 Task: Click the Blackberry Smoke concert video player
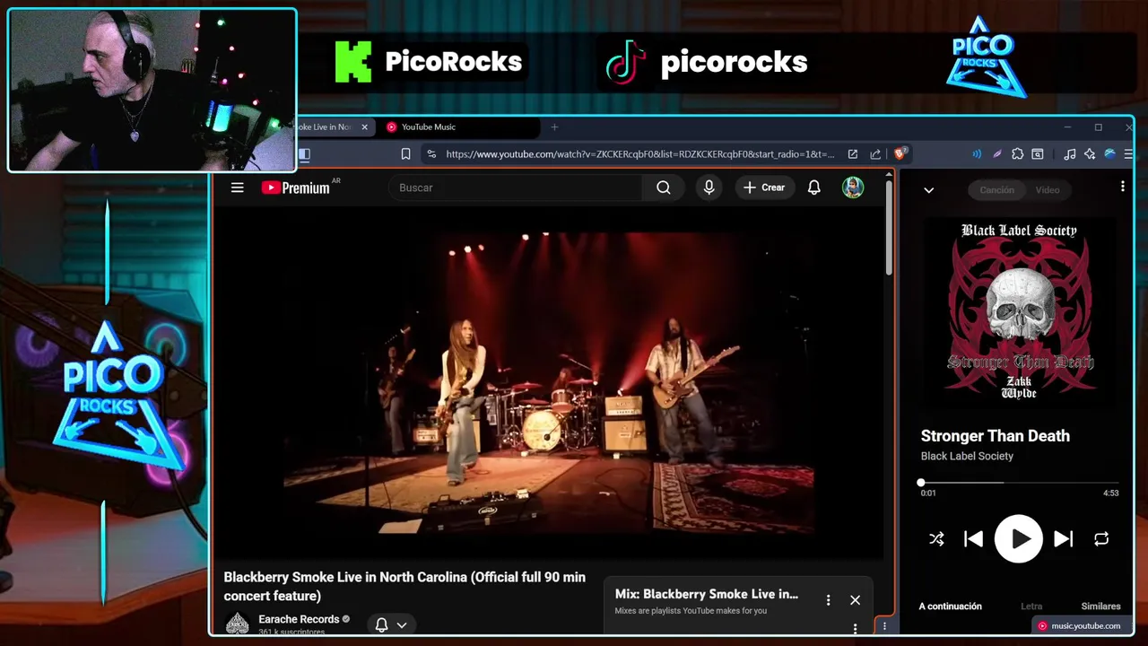coord(548,383)
